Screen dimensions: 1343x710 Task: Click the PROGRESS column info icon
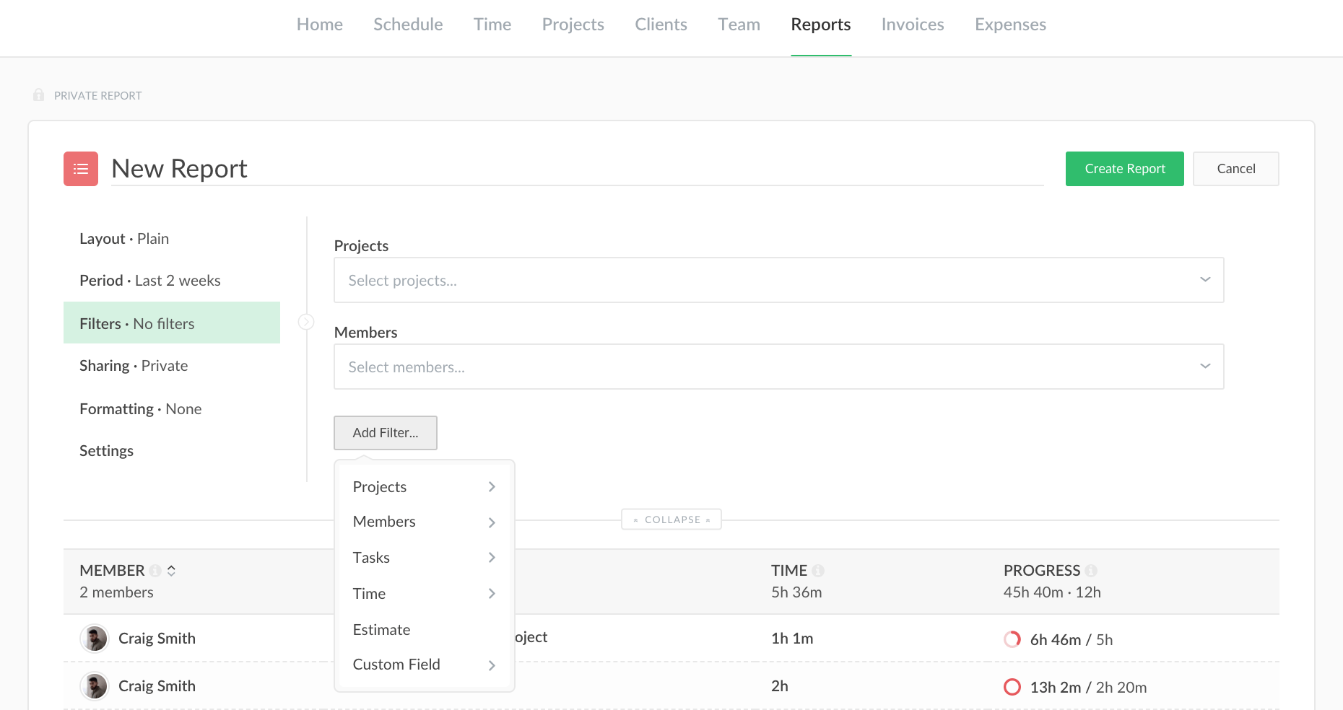tap(1091, 571)
